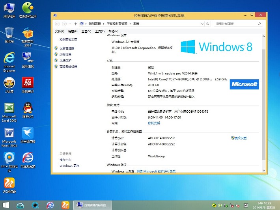Viewport: 280px width, 210px height.
Task: Open UC browser taskbar icon
Action: (65, 205)
